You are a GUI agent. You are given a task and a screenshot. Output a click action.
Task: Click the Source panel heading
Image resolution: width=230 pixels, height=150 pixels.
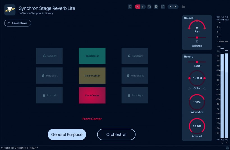click(189, 18)
